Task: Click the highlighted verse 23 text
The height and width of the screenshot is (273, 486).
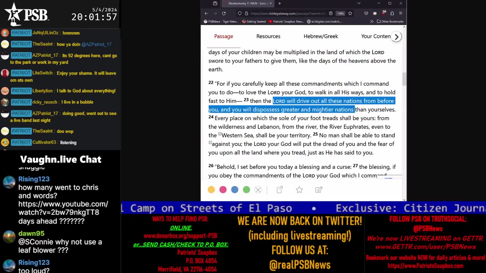Action: tap(301, 105)
